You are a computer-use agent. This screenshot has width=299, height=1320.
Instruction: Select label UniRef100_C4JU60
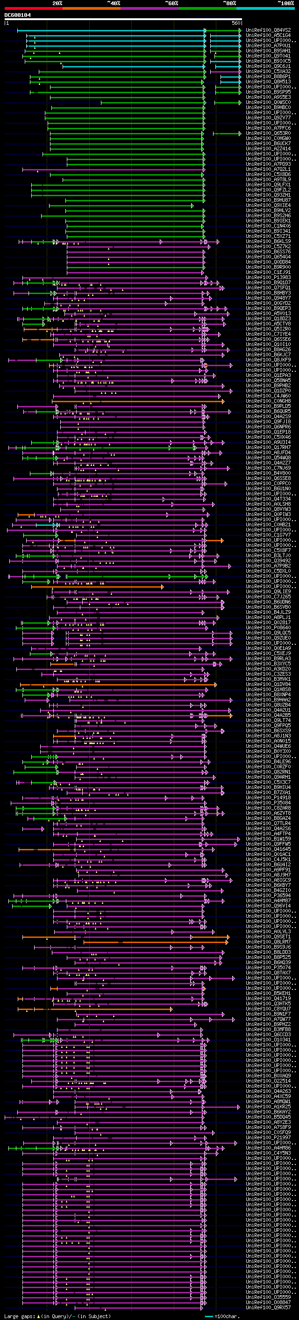(x=268, y=396)
